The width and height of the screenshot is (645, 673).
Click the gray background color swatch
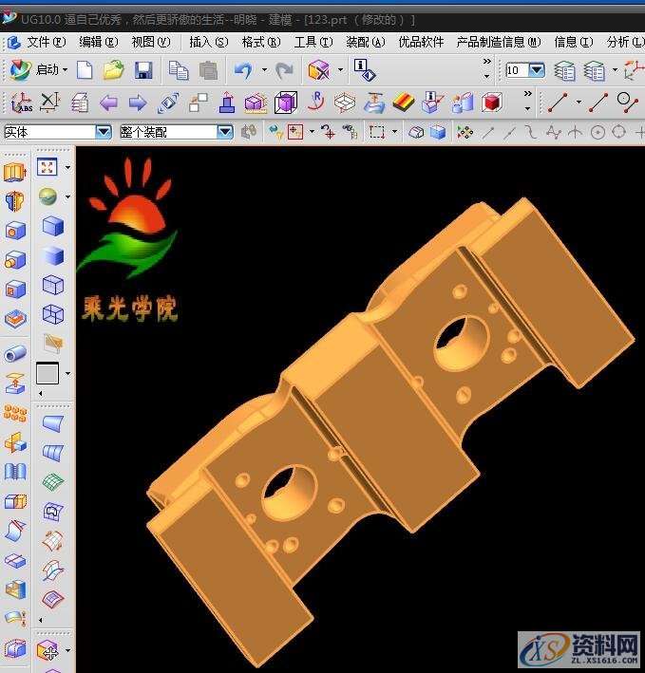pyautogui.click(x=47, y=373)
